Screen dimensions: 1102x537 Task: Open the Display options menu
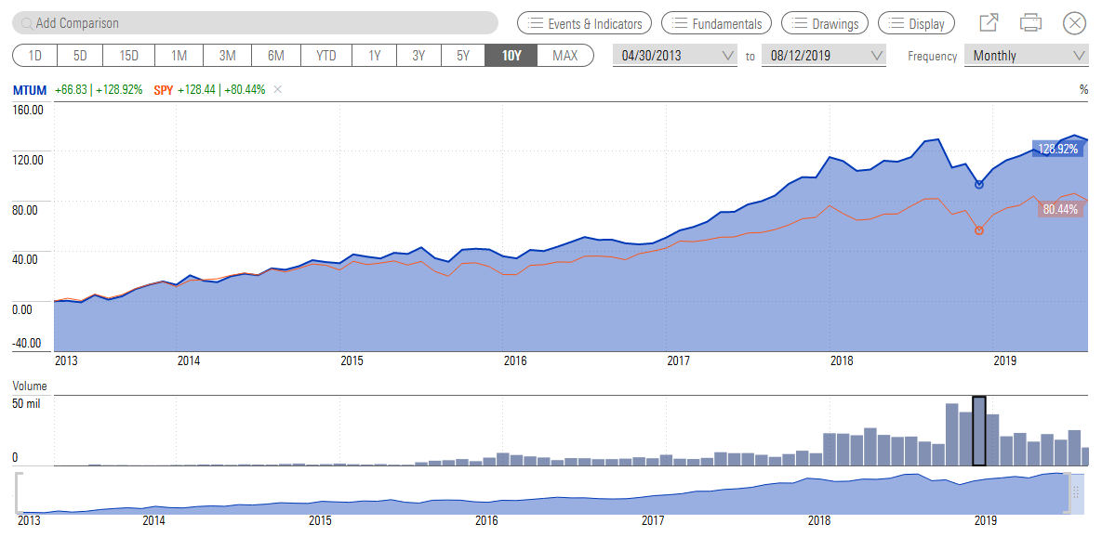click(916, 23)
